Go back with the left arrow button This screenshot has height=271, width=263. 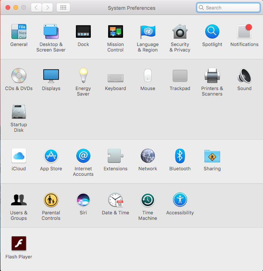[x=36, y=7]
